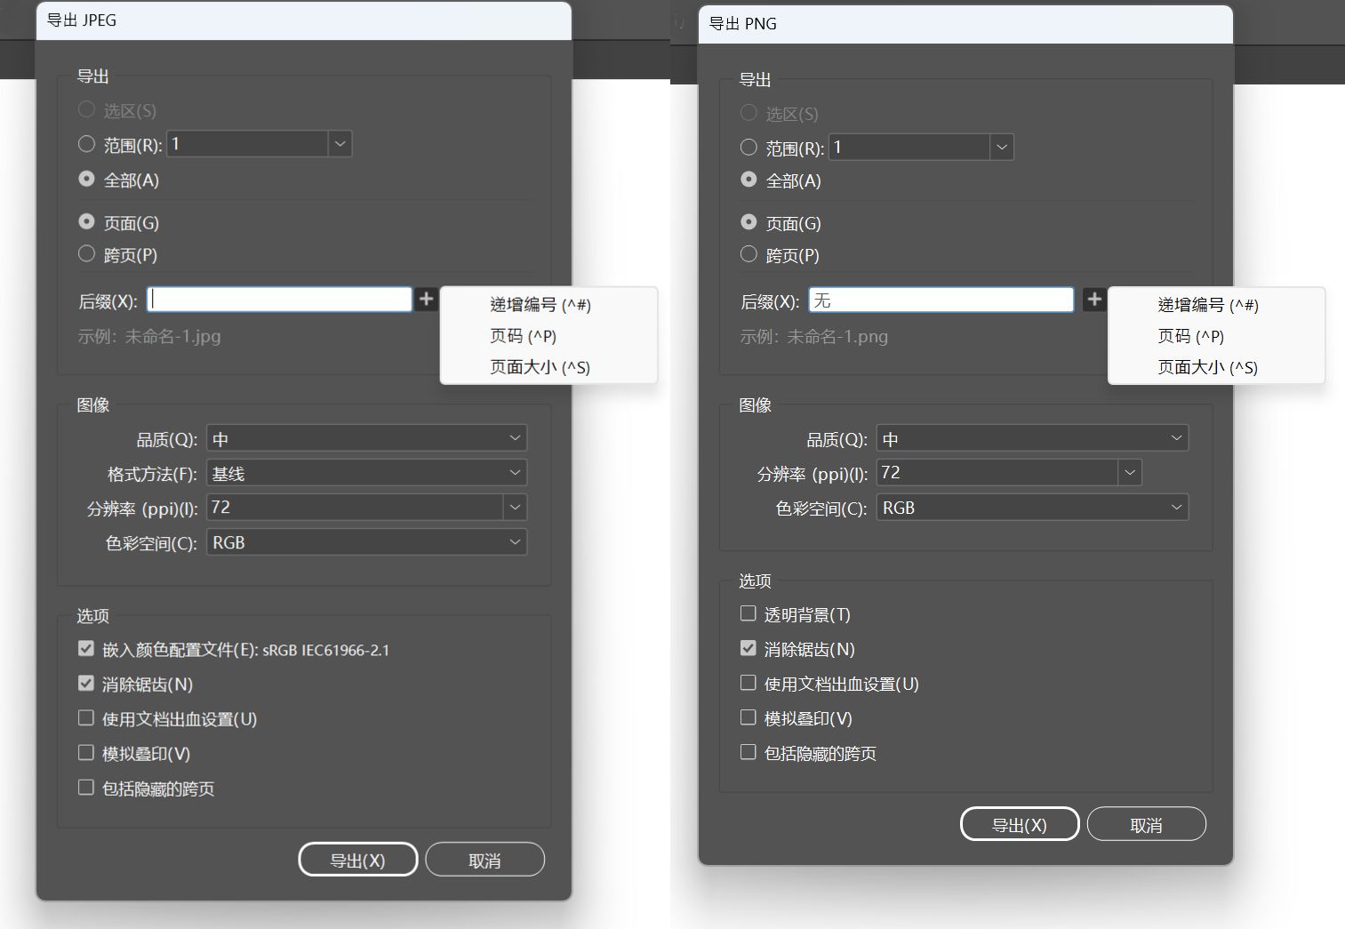Image resolution: width=1345 pixels, height=929 pixels.
Task: Enable 使用文档出血设置 in the PNG dialog
Action: (748, 682)
